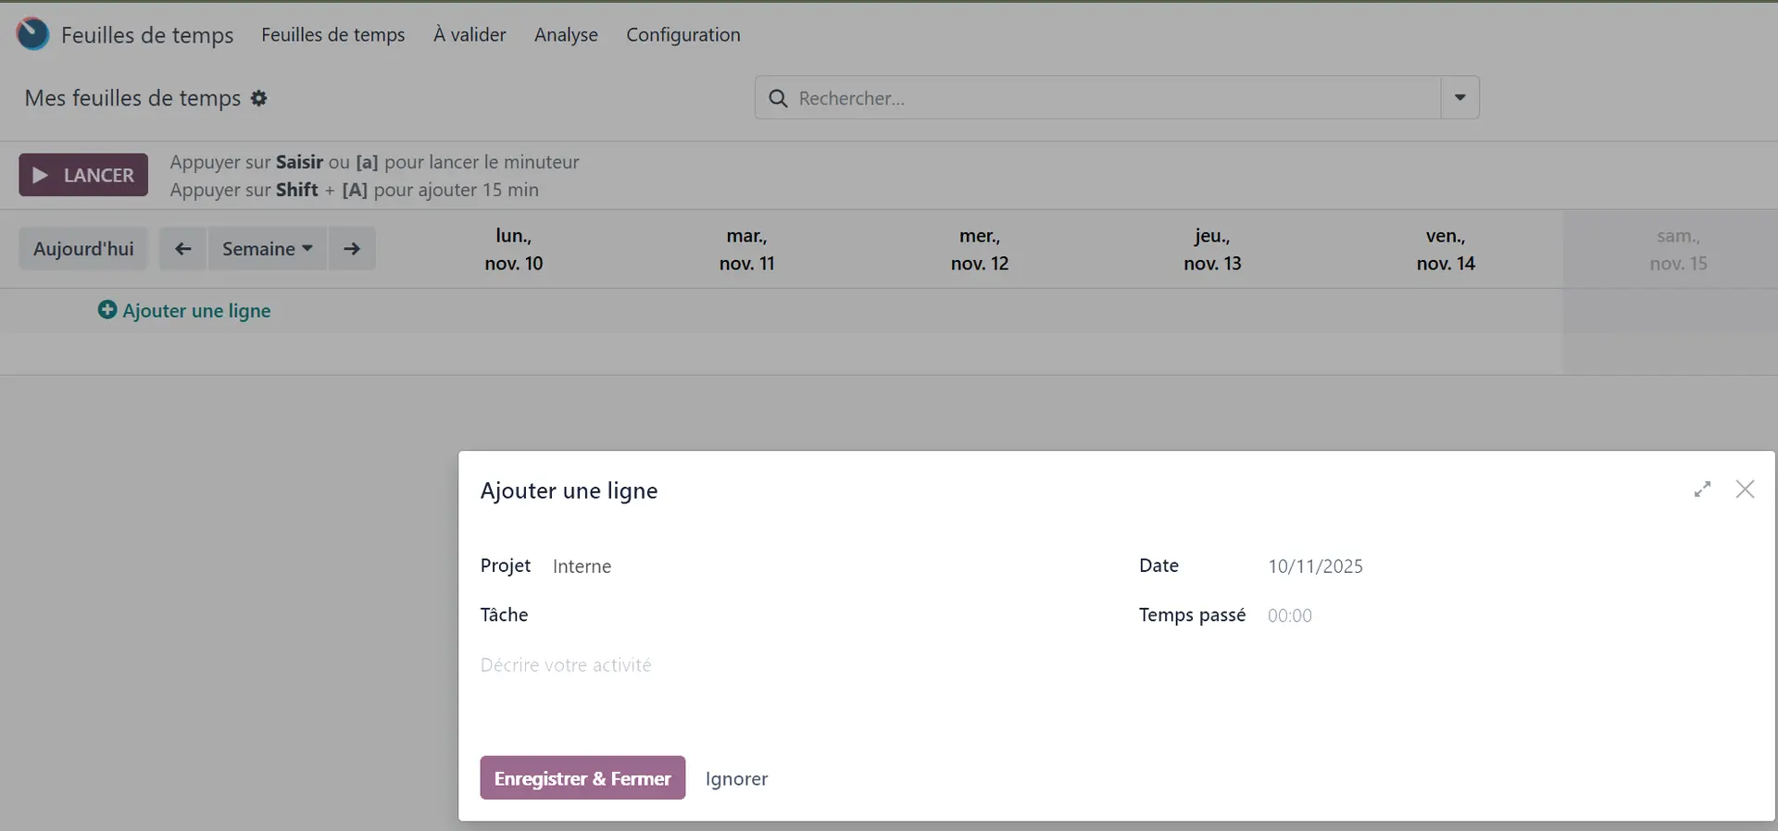Start the timer with LANCER button
Image resolution: width=1778 pixels, height=831 pixels.
click(83, 175)
